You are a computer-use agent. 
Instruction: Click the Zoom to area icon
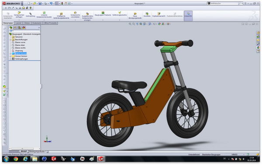(x=134, y=24)
